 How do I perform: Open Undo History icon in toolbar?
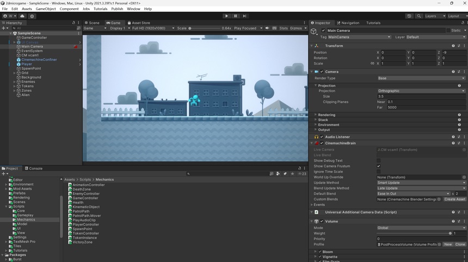[x=409, y=16]
